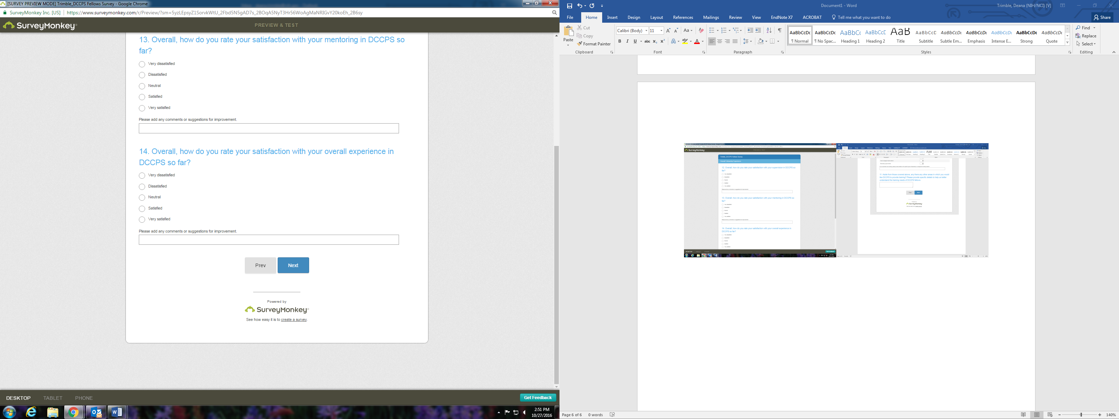
Task: Click the Next survey button
Action: click(x=293, y=265)
